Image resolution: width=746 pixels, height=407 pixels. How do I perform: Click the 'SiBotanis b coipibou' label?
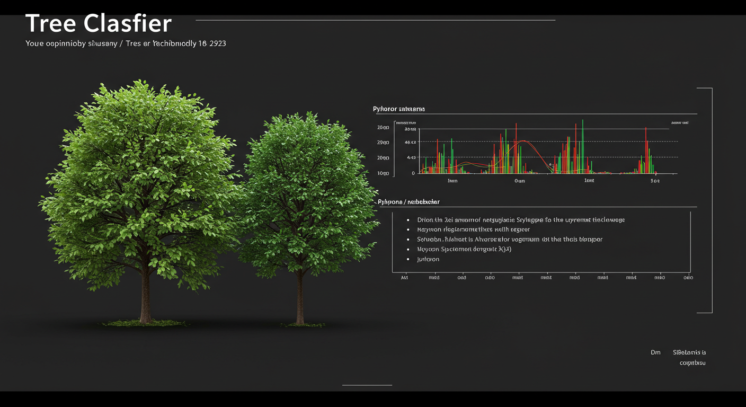point(689,357)
